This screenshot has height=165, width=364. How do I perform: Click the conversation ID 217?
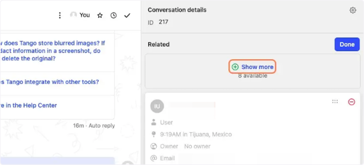point(163,22)
